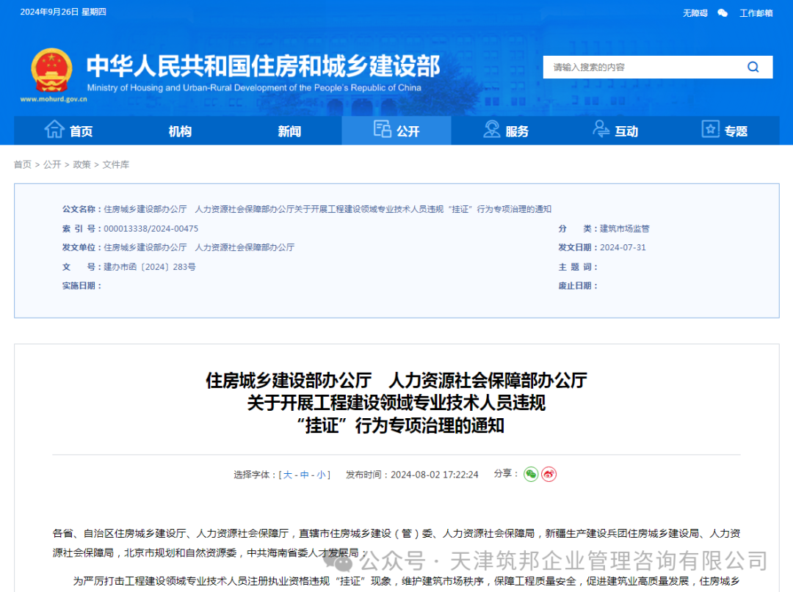Click the 政策 breadcrumb entry
Image resolution: width=793 pixels, height=592 pixels.
82,164
